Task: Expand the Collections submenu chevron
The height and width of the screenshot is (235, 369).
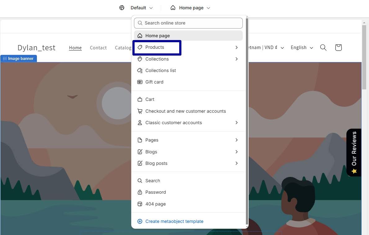Action: tap(237, 59)
